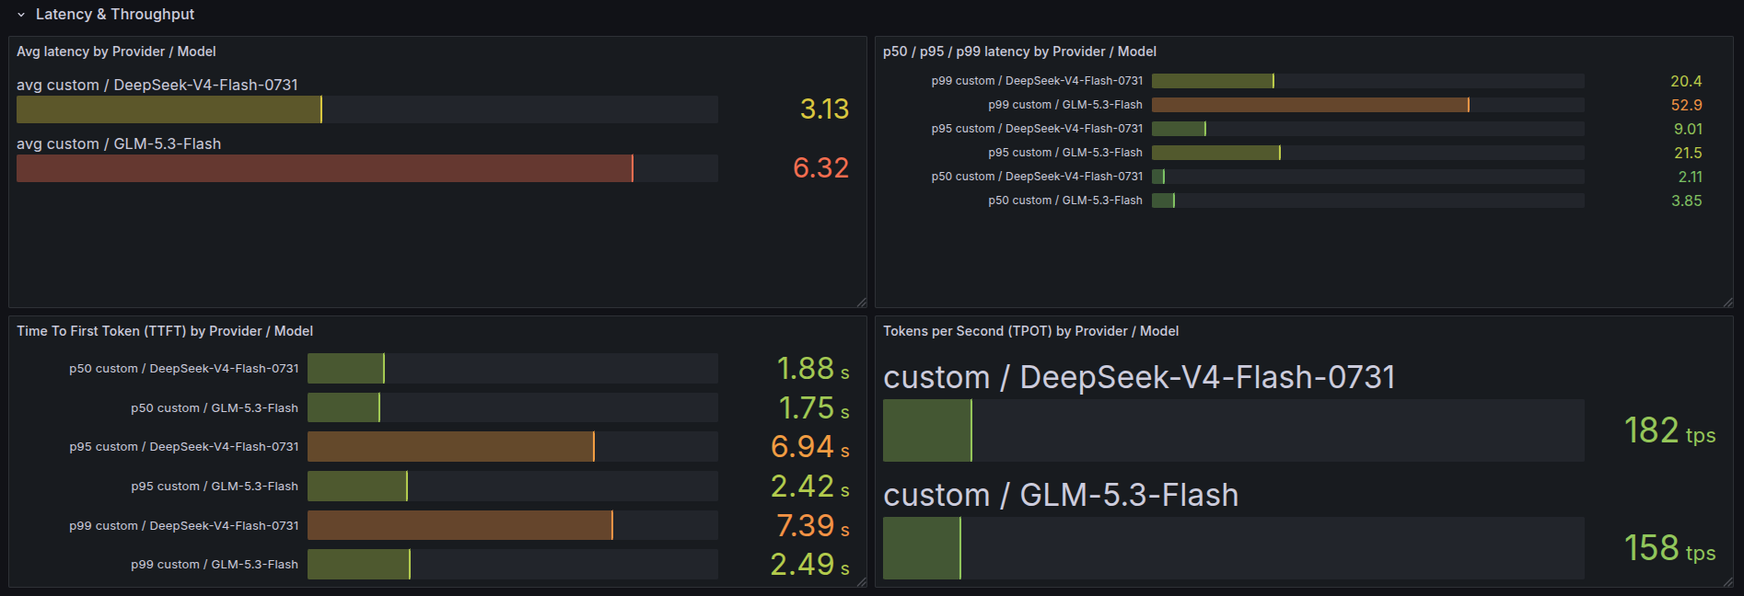Open p50 / p95 / p99 latency panel title
The image size is (1744, 596).
[x=1019, y=52]
